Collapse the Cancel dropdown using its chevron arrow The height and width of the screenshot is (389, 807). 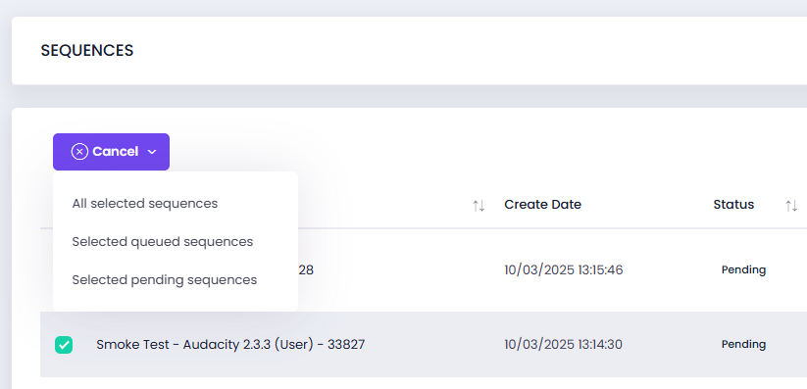152,152
